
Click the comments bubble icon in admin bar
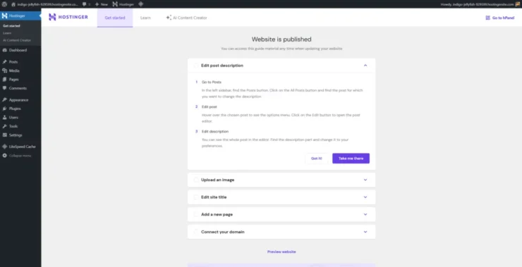tap(85, 4)
